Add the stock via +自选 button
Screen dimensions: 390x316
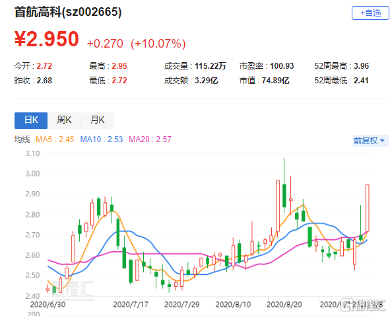[x=370, y=13]
